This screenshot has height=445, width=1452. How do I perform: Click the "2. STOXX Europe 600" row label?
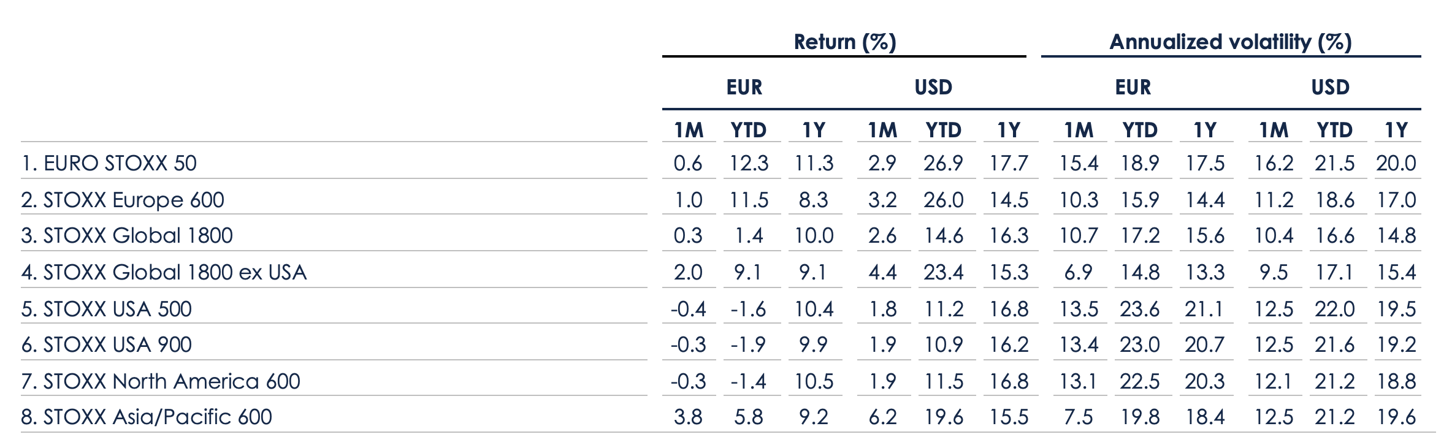(123, 200)
